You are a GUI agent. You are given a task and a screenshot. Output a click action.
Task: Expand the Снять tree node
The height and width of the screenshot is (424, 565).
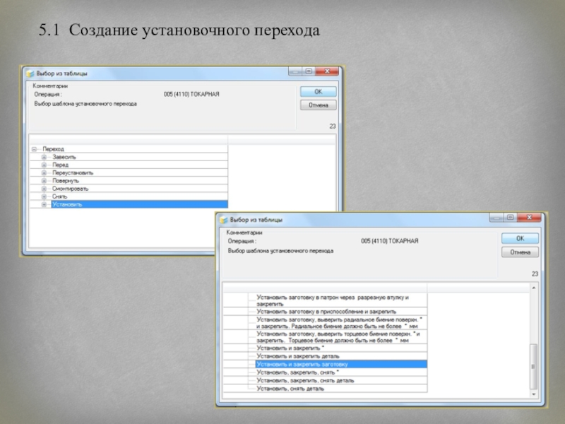(x=44, y=196)
